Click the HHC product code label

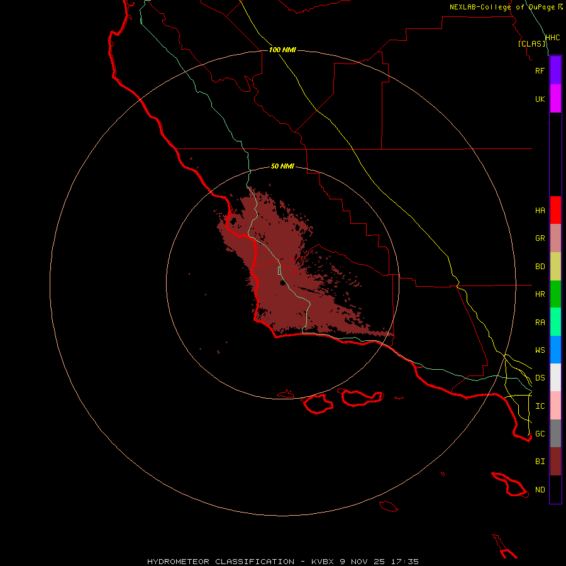tap(552, 38)
